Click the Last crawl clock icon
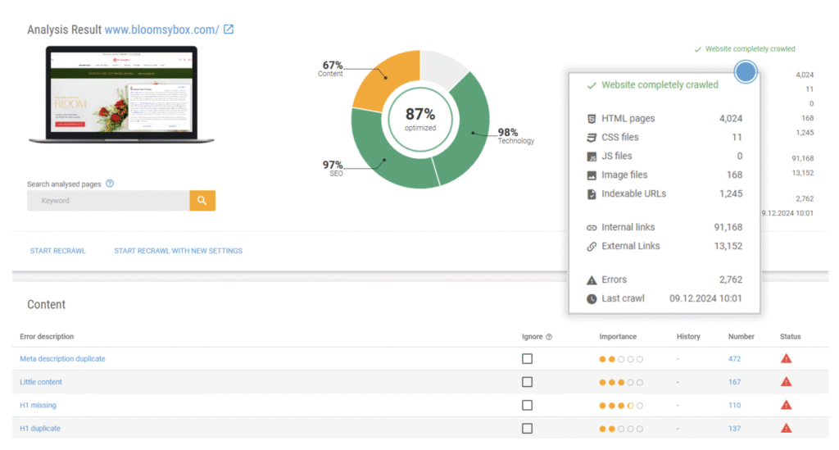The image size is (839, 450). pos(592,298)
